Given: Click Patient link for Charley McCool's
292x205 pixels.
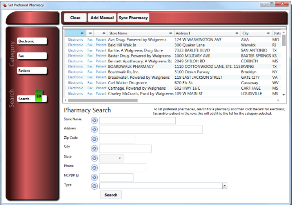Looking at the screenshot, I should 101,94.
